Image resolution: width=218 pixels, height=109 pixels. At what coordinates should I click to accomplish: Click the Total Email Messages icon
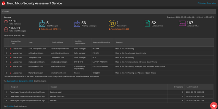coord(6,29)
